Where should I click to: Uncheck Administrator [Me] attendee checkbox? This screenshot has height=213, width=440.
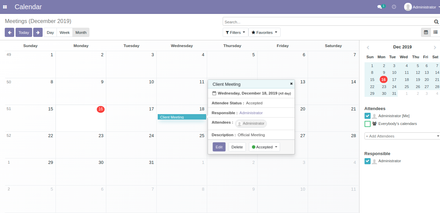[368, 116]
